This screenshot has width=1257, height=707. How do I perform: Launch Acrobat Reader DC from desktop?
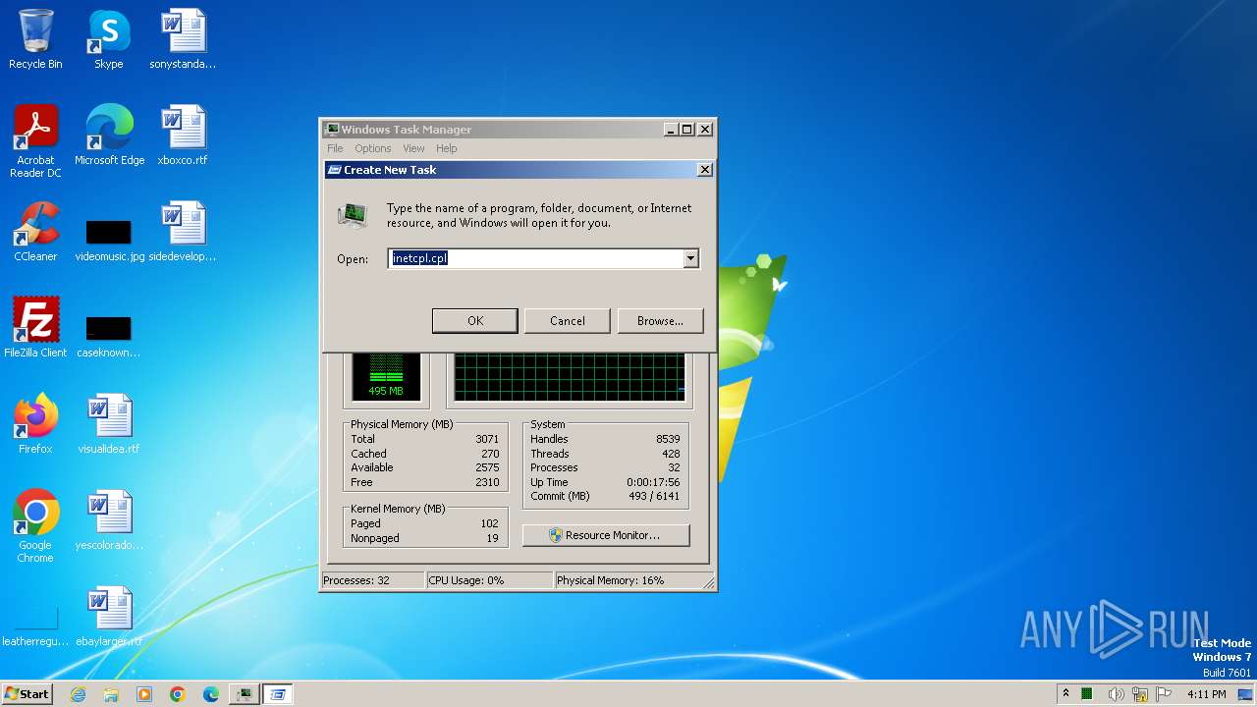point(35,141)
